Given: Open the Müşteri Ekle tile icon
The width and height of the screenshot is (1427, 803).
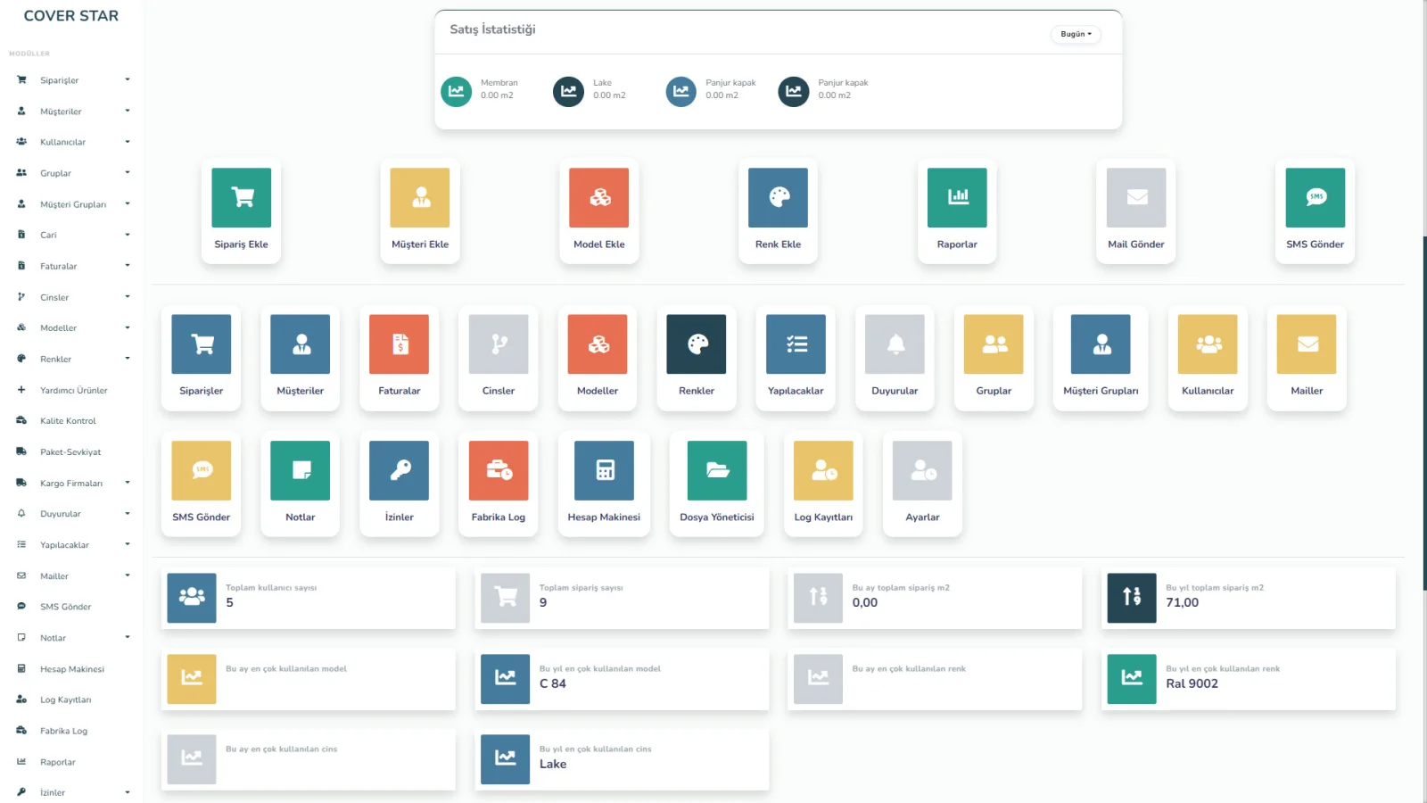Looking at the screenshot, I should point(420,197).
